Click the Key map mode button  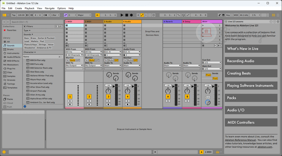(228, 15)
